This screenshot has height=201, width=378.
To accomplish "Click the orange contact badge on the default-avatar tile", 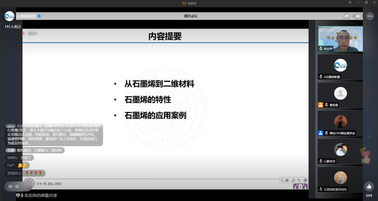I will [x=320, y=105].
